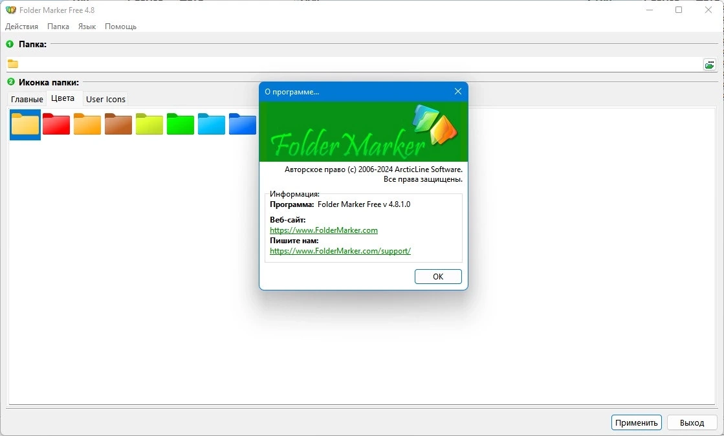Click 'Folder Marker Free v 4.8.1.0' text
This screenshot has width=724, height=436.
(x=364, y=204)
